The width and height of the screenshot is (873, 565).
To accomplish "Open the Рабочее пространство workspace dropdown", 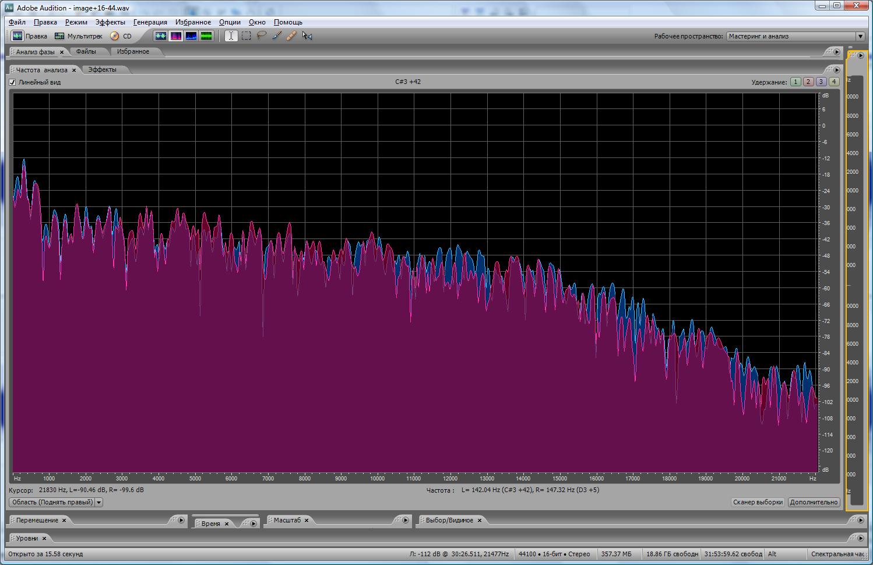I will 860,36.
